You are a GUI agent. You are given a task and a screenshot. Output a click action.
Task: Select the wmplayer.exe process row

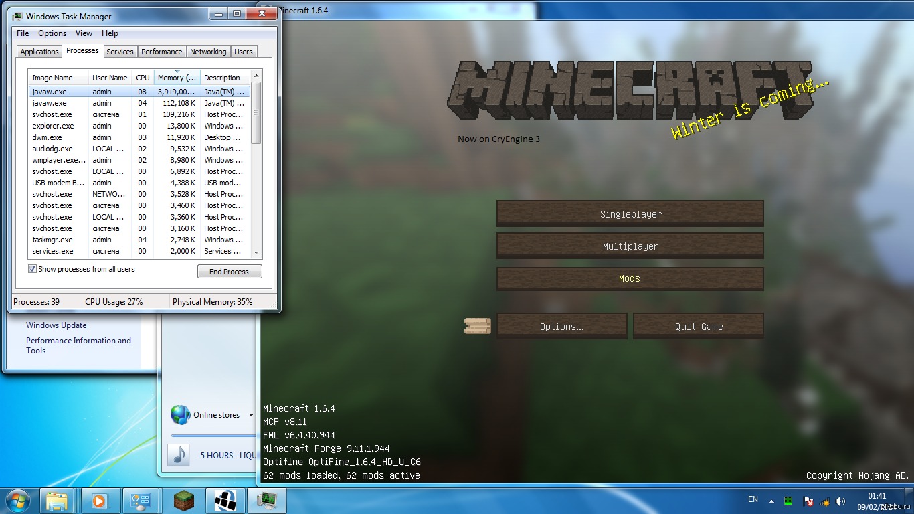click(x=139, y=160)
